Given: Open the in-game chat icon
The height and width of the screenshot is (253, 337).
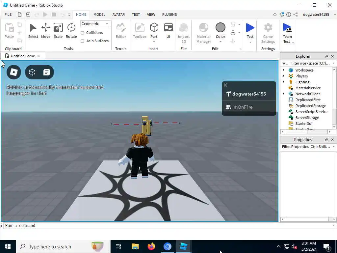Looking at the screenshot, I should 46,72.
